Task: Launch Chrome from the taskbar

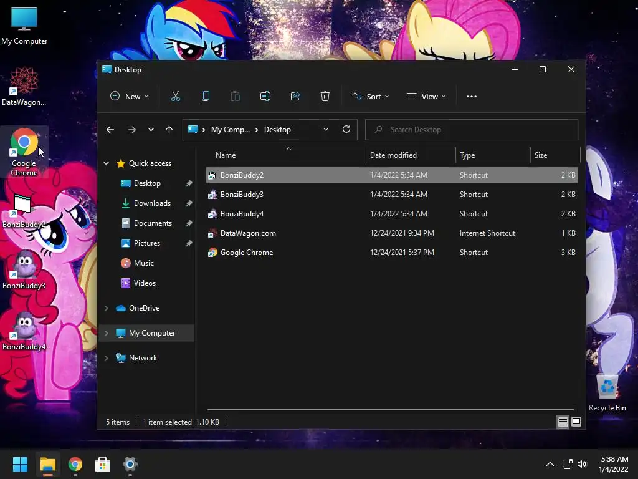Action: 75,464
